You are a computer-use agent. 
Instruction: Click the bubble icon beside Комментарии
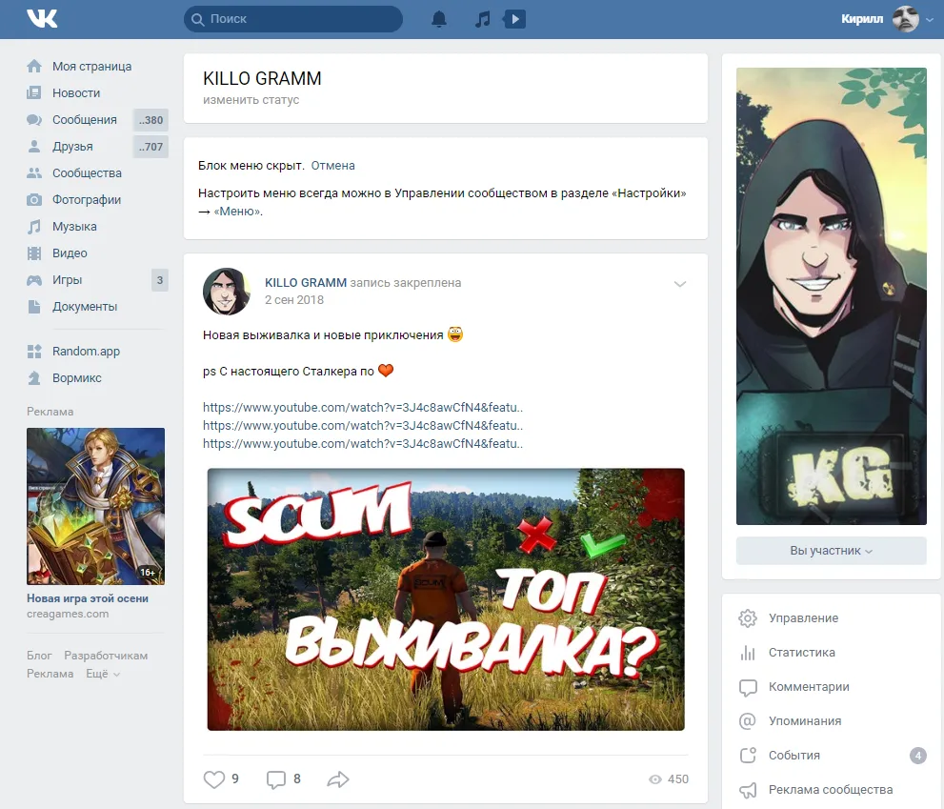(748, 687)
